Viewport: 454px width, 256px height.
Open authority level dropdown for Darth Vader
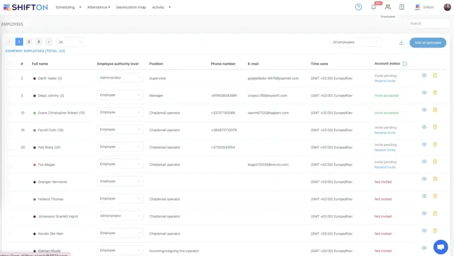point(120,78)
